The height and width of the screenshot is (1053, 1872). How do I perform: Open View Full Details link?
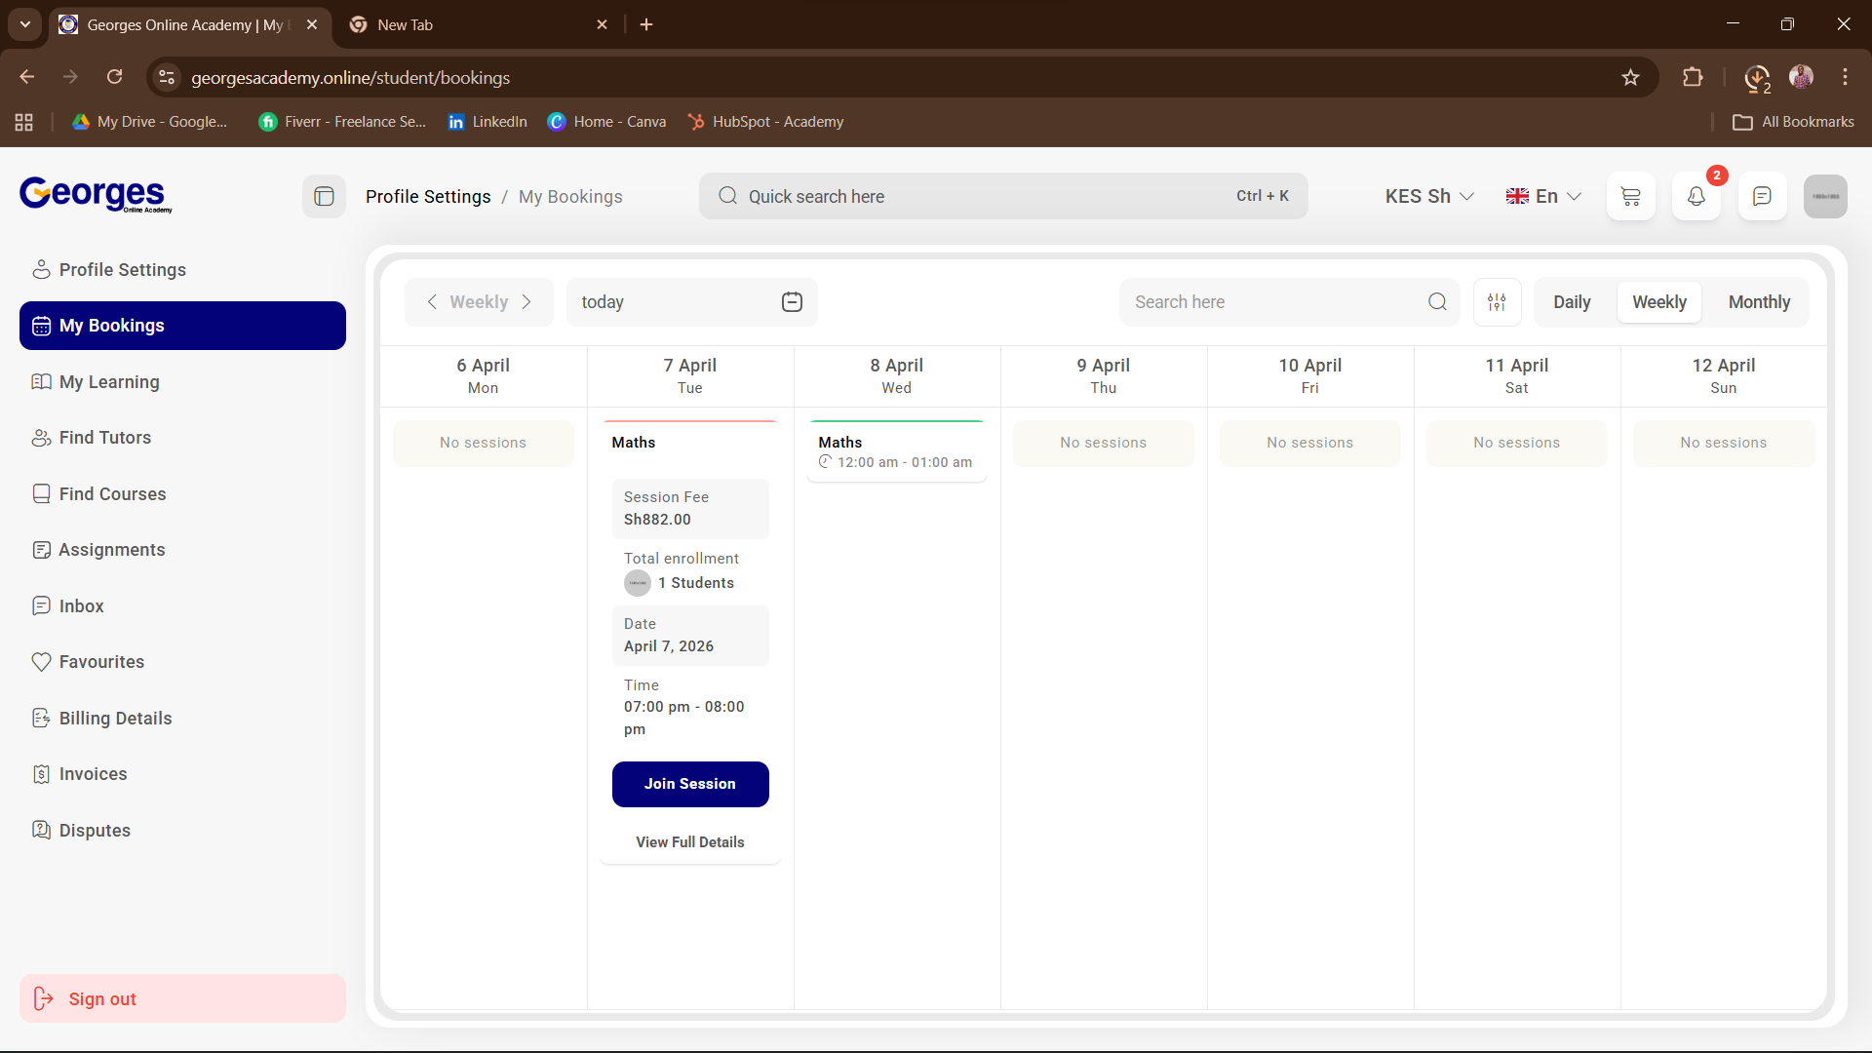pos(690,842)
